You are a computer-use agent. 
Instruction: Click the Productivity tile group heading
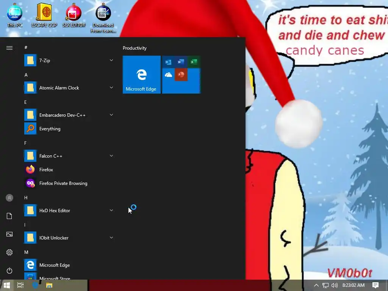tap(135, 48)
